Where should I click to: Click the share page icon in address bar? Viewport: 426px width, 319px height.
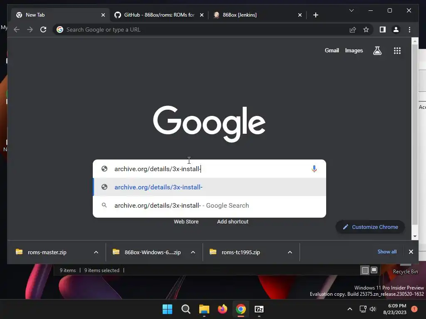(353, 29)
